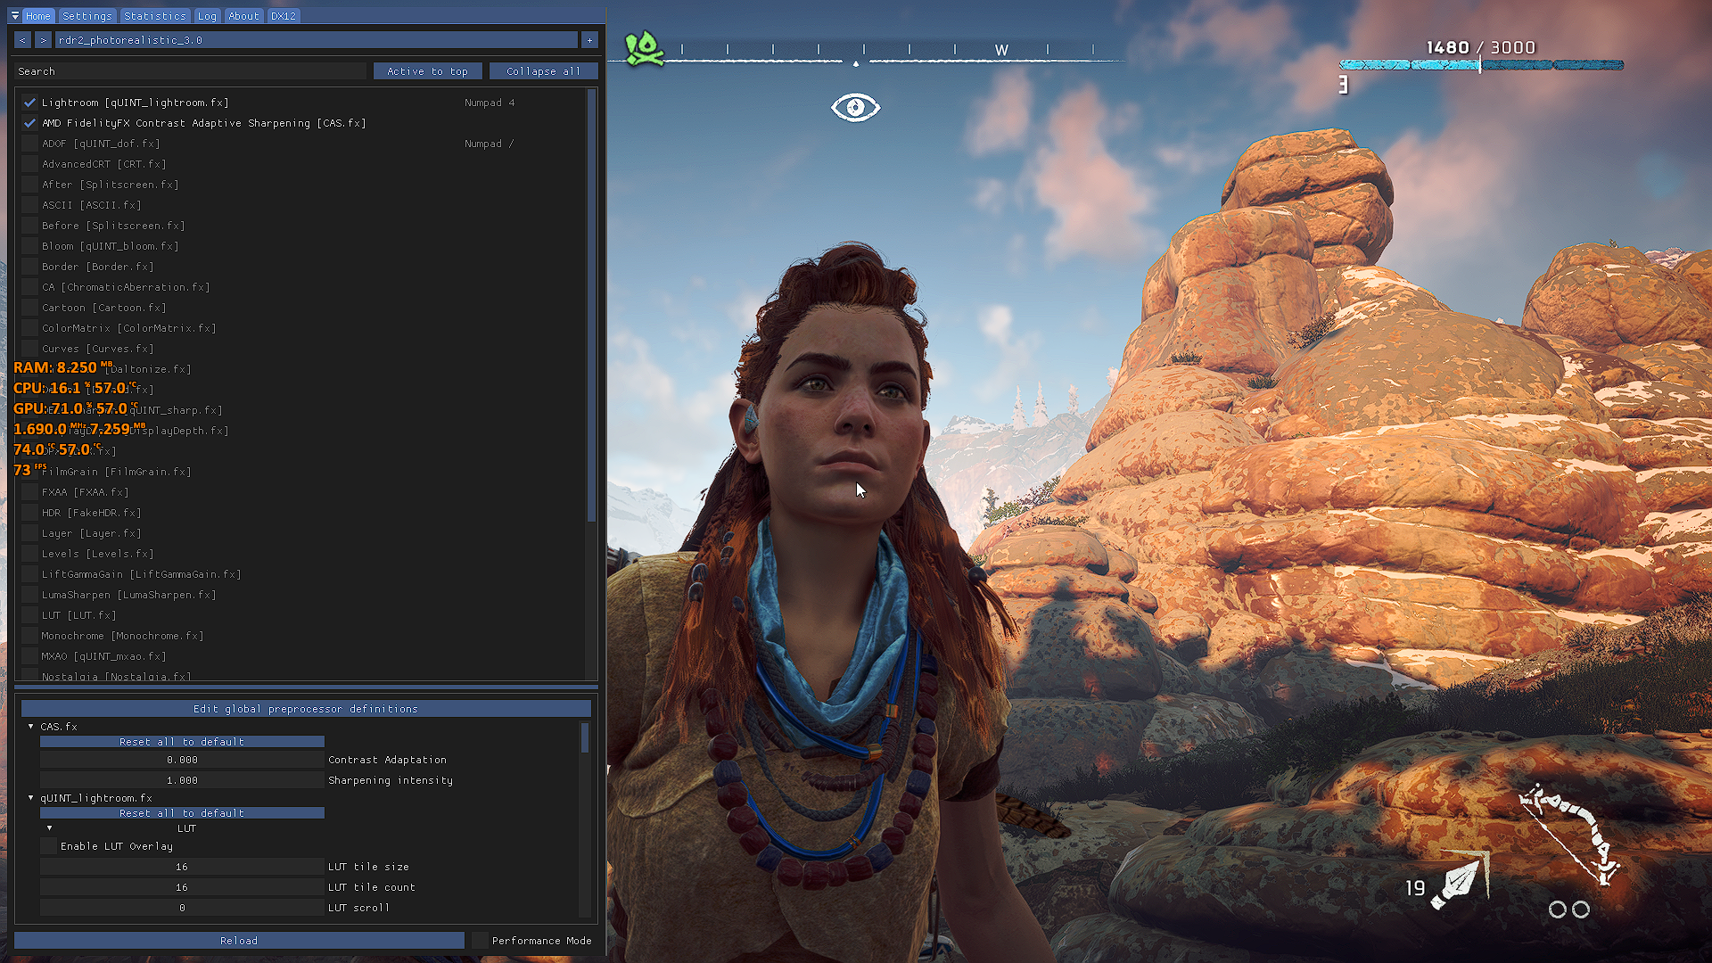Open the Settings tab

click(x=86, y=16)
